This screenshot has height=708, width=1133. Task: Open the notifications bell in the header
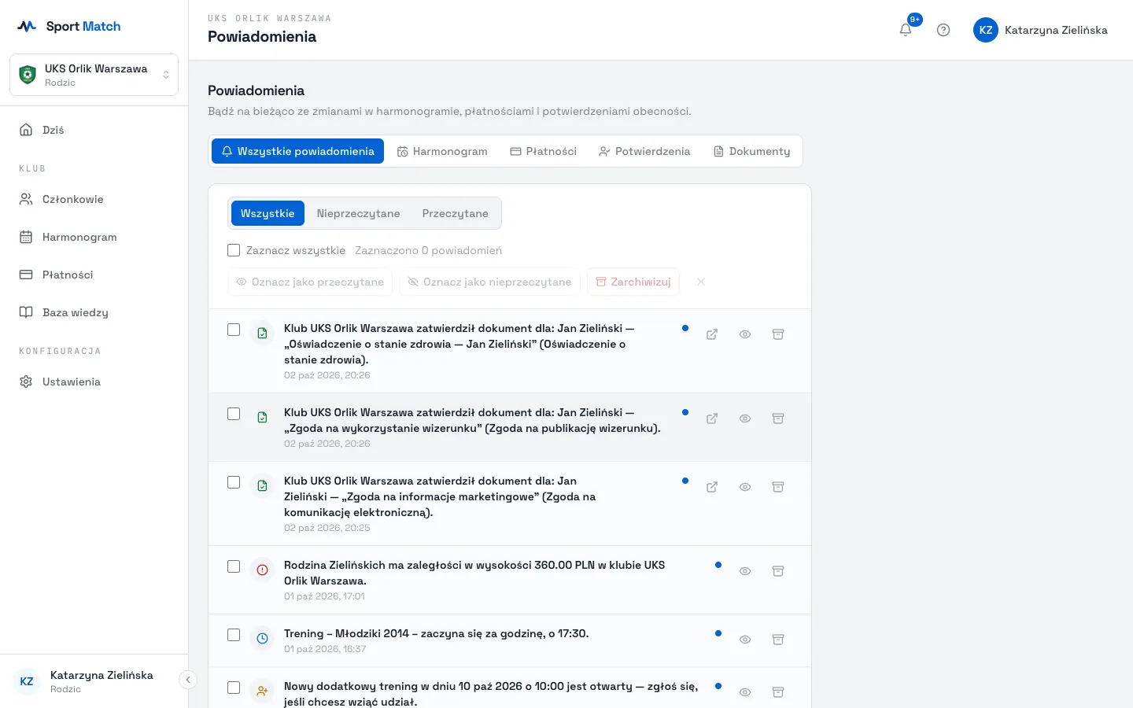tap(906, 30)
